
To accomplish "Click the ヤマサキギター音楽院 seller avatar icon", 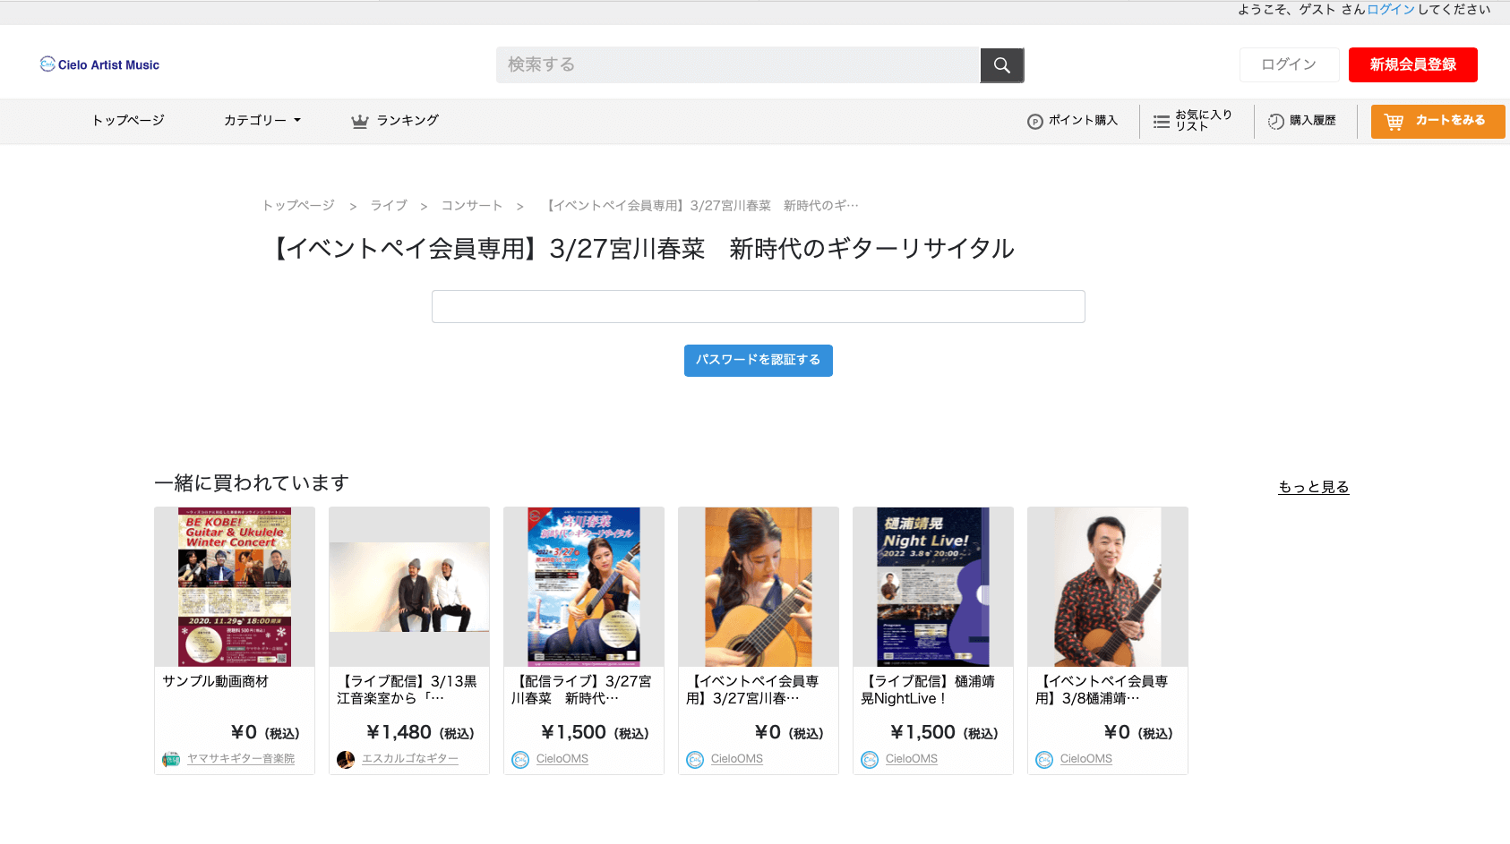I will click(171, 759).
